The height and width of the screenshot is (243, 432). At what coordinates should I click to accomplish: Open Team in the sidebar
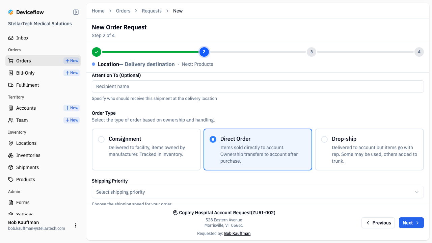[x=43, y=120]
